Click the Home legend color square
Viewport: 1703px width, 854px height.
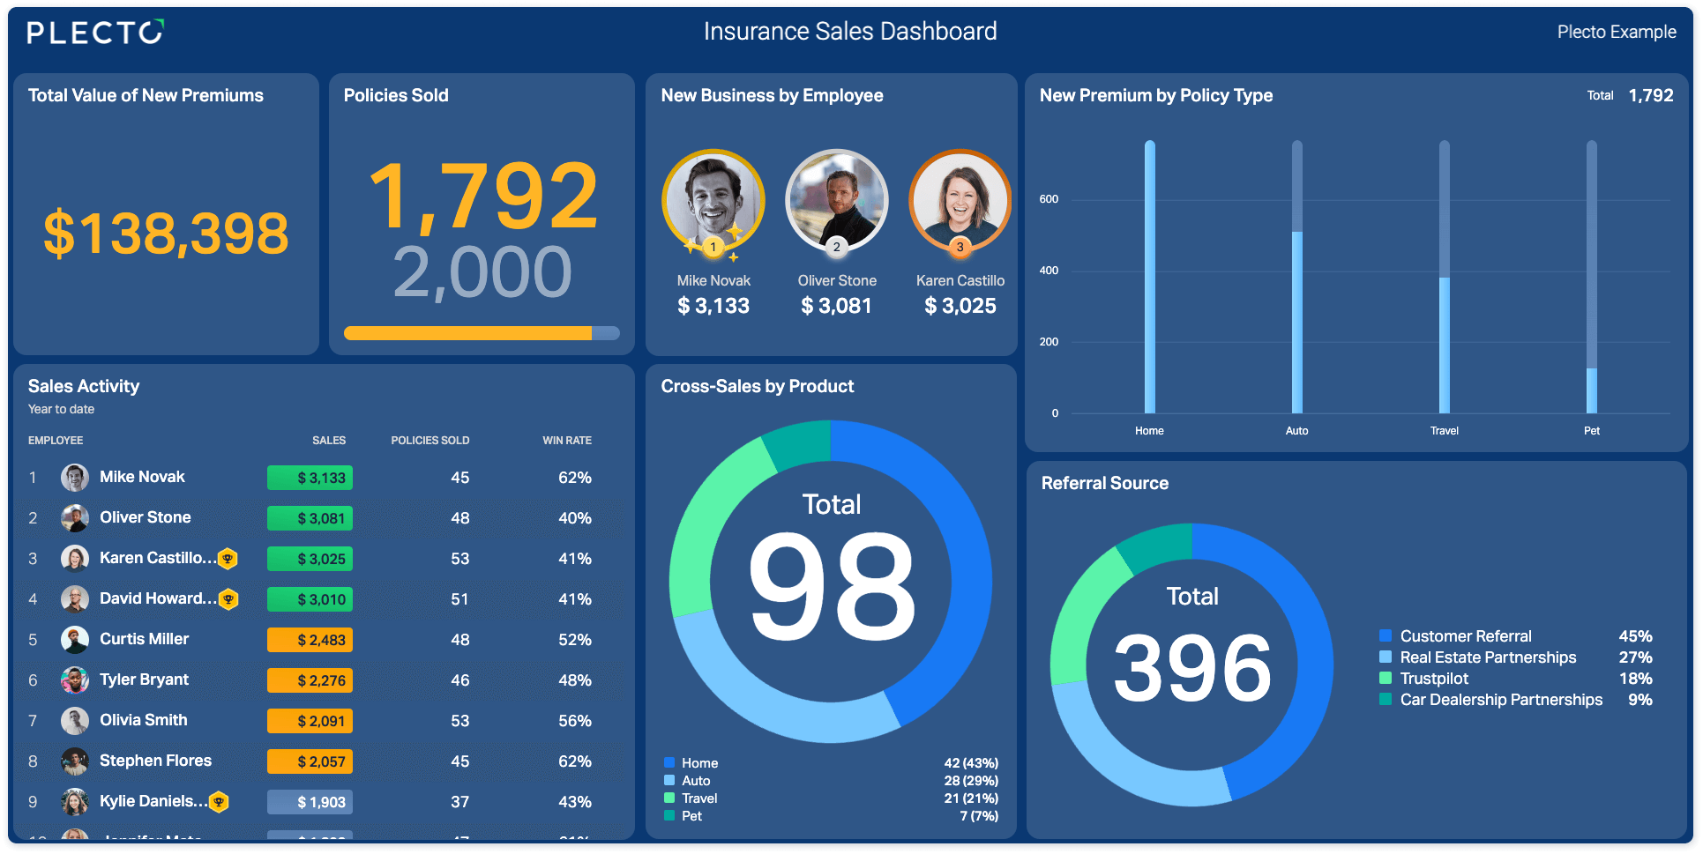(x=669, y=763)
